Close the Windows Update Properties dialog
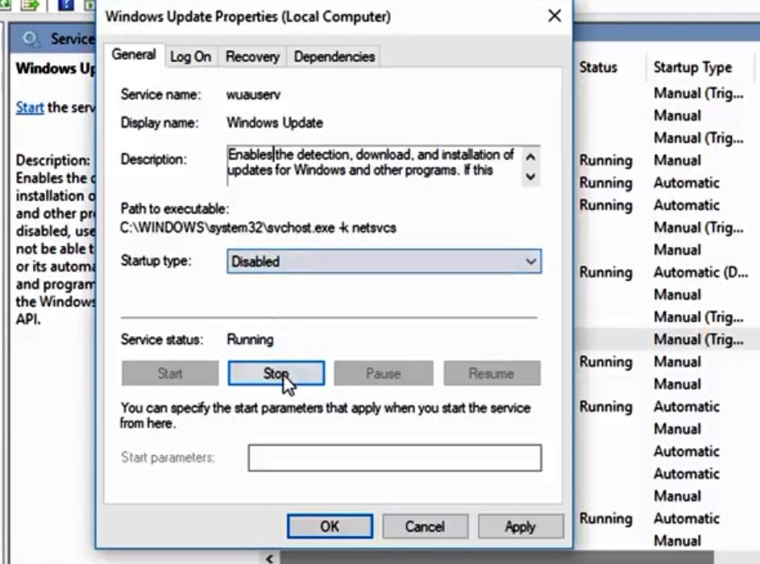 554,15
